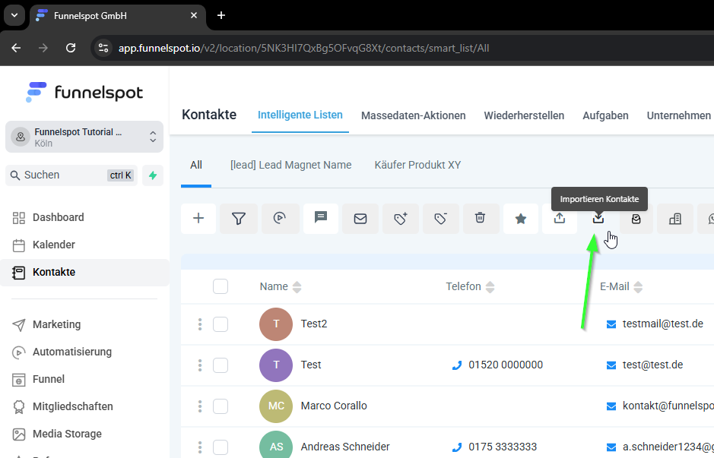The image size is (714, 458).
Task: Expand the Funnelspot Tutorial location switcher
Action: point(84,137)
